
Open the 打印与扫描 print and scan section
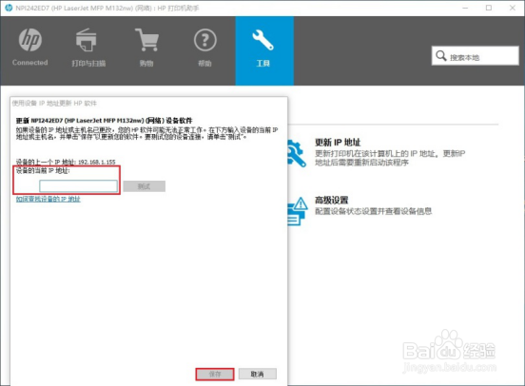click(x=88, y=48)
